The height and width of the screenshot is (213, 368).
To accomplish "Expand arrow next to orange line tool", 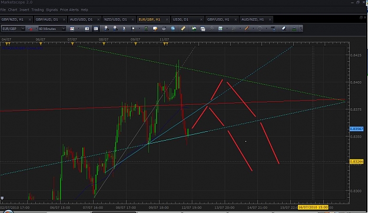I will click(253, 29).
